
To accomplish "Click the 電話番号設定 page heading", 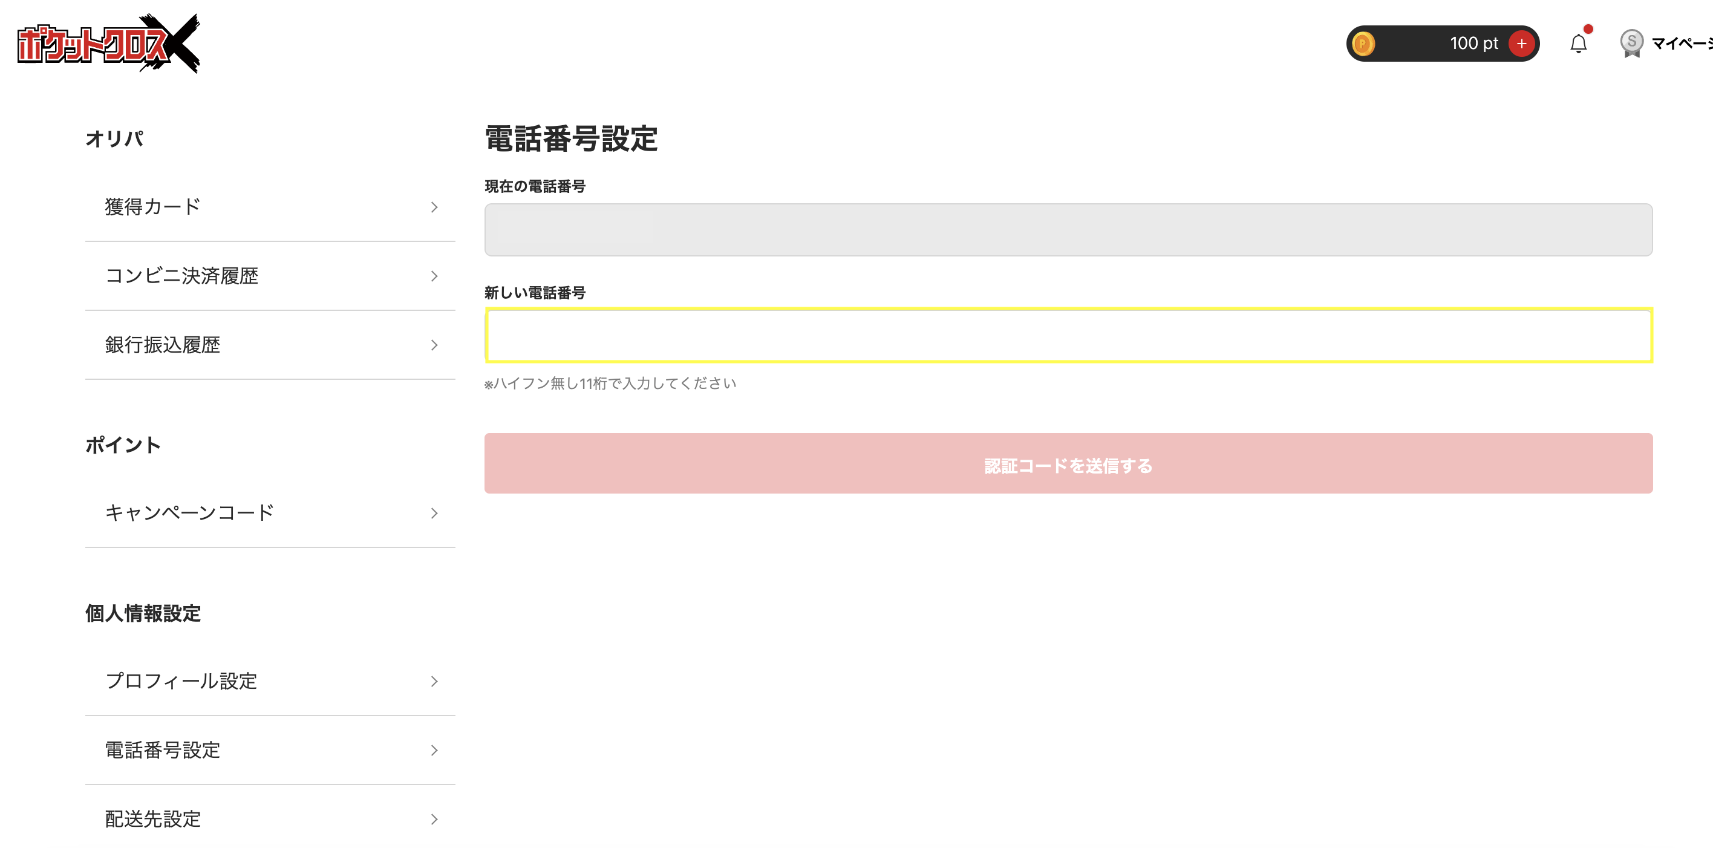I will [x=571, y=139].
